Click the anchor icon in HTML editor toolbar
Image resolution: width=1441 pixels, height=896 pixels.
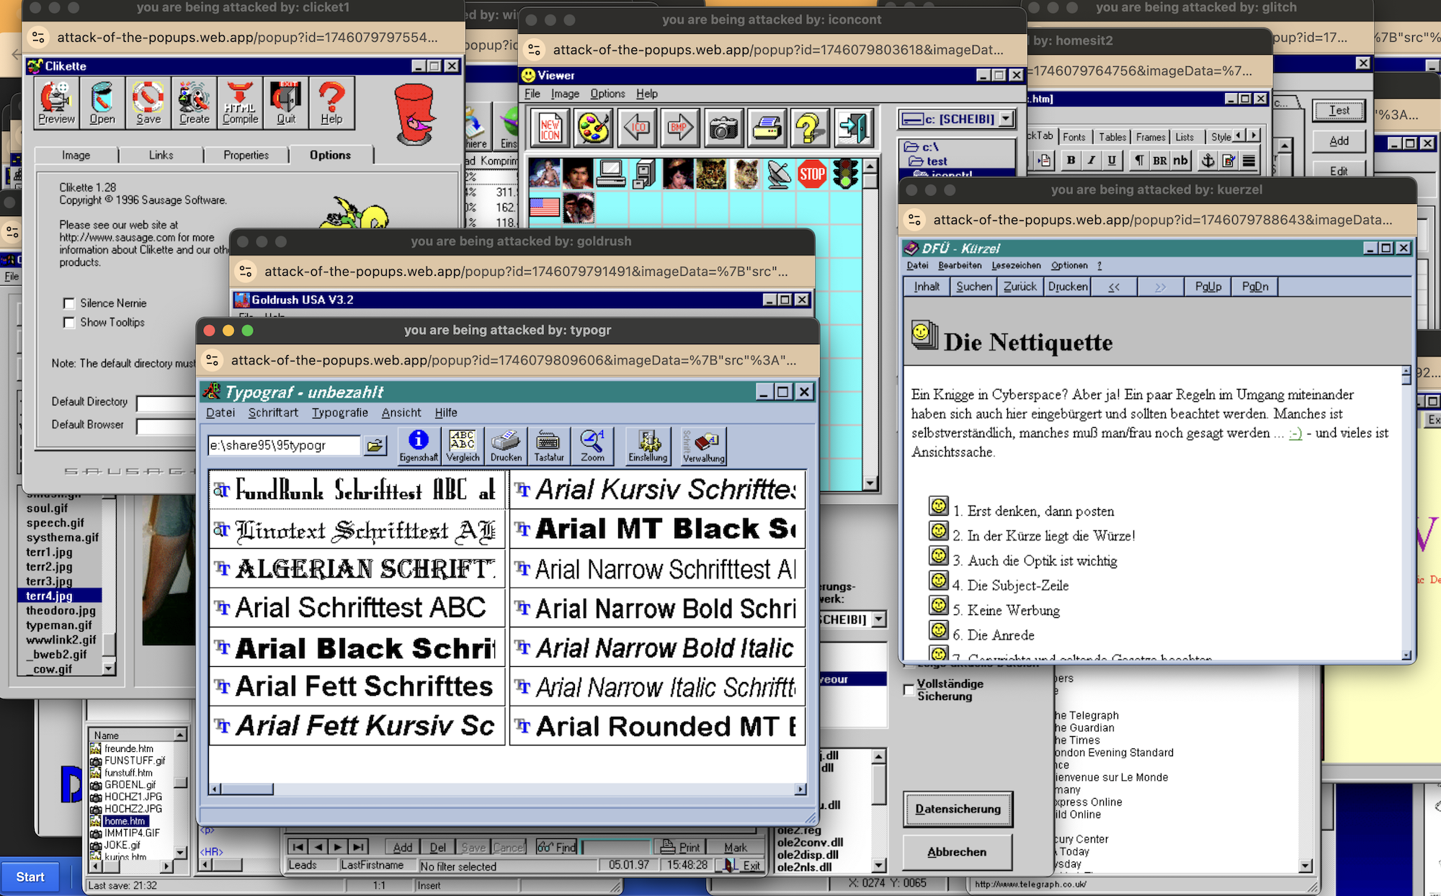[1208, 161]
